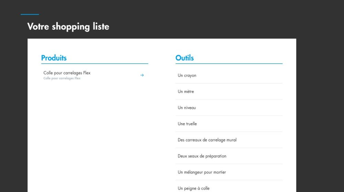Click the blue underline beneath Produits
Viewport: 344px width, 192px height.
[x=95, y=63]
